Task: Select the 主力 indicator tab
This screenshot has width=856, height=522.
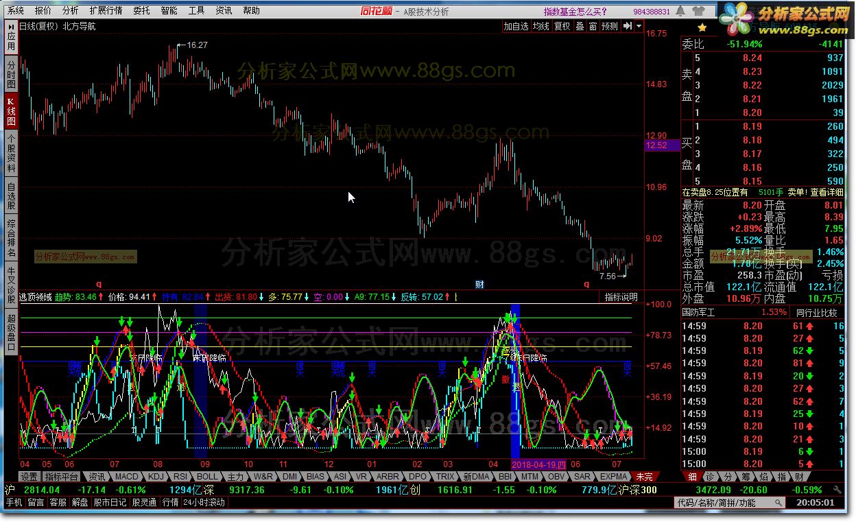Action: click(235, 476)
